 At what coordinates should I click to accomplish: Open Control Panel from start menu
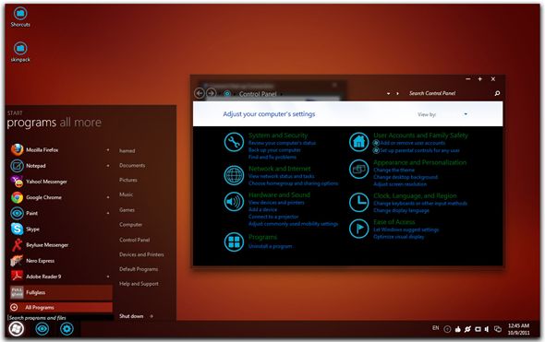[135, 240]
